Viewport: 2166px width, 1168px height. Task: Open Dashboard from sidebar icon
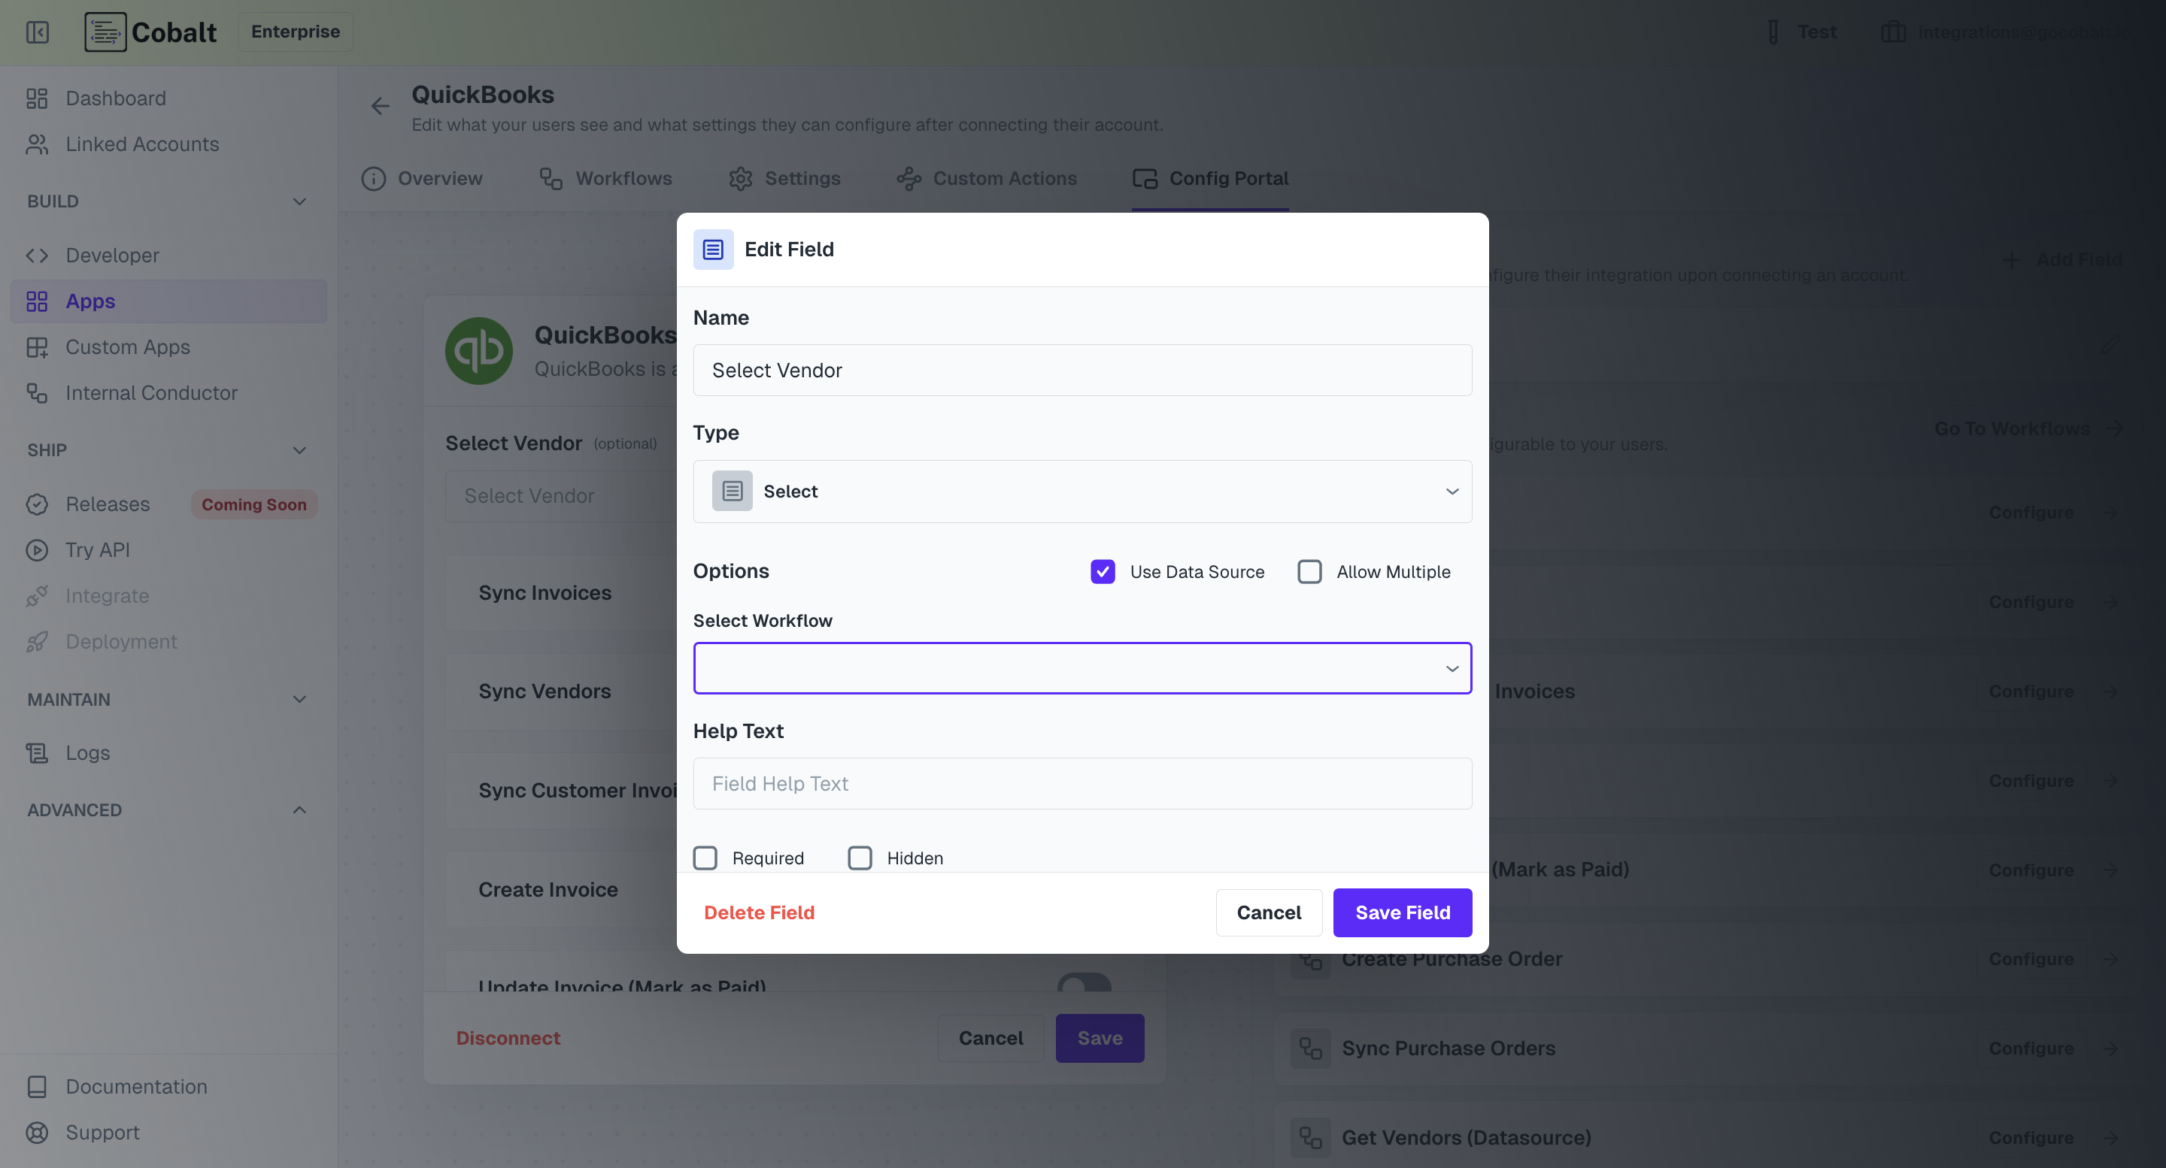37,98
